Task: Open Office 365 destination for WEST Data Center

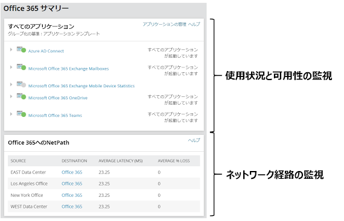Action: pyautogui.click(x=72, y=207)
